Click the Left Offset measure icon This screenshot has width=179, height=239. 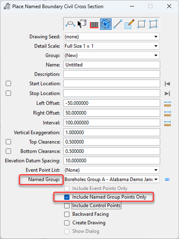point(168,104)
